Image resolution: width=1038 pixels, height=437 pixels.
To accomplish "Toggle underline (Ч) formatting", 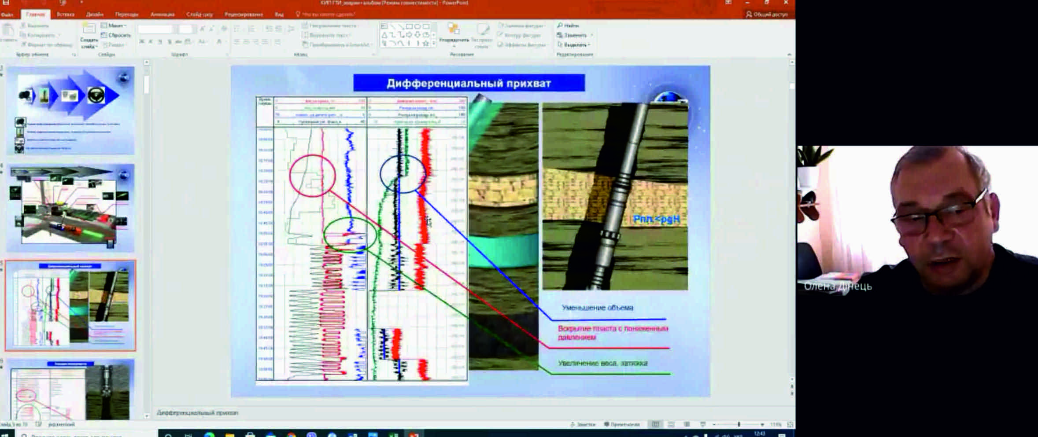I will 160,42.
